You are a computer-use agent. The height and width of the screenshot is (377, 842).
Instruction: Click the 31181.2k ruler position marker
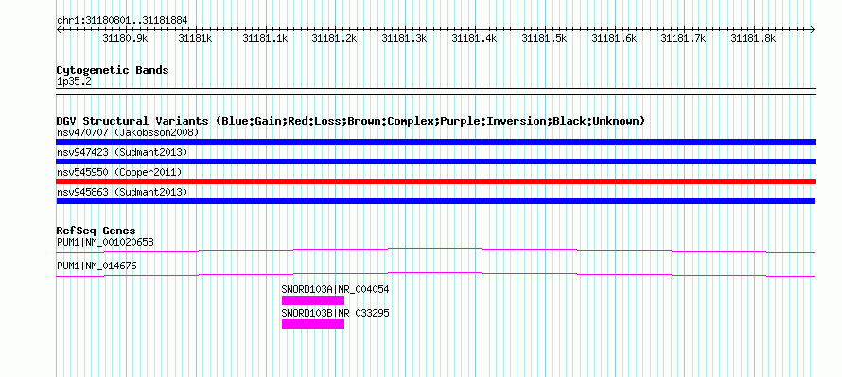[x=334, y=38]
